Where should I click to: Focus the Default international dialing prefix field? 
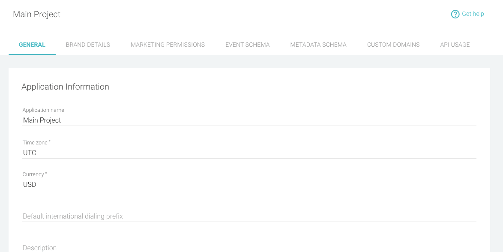249,216
